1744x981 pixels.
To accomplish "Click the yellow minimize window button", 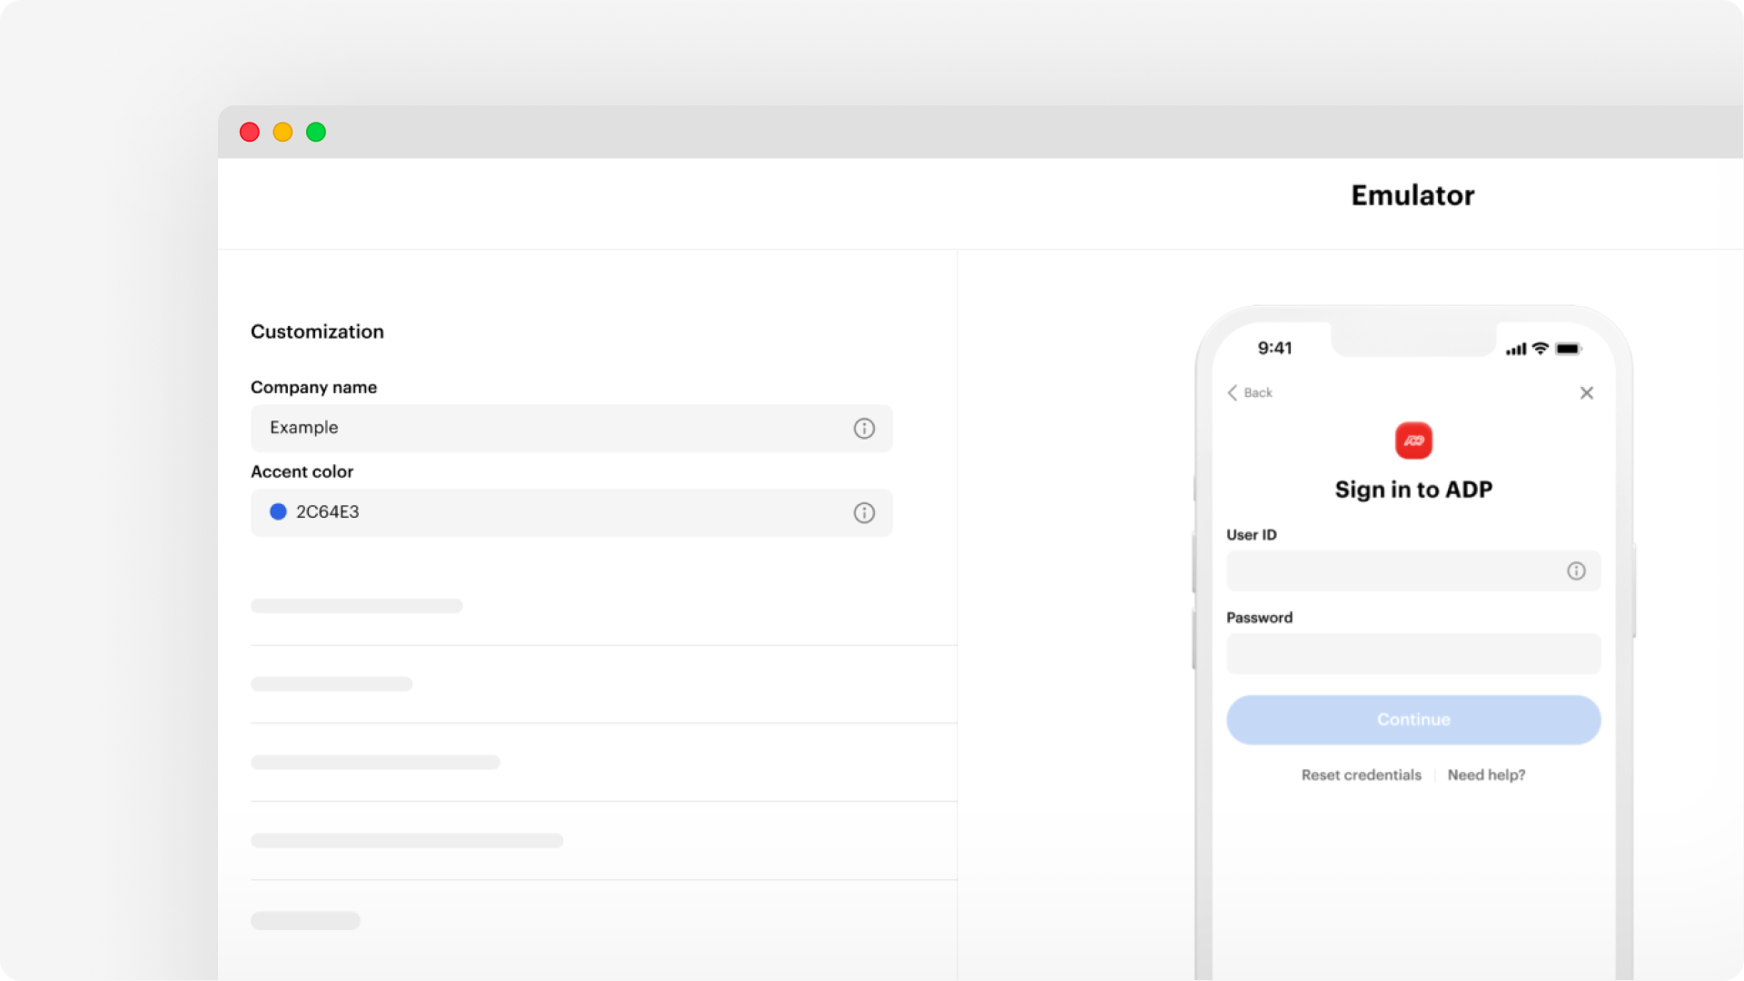I will [282, 133].
